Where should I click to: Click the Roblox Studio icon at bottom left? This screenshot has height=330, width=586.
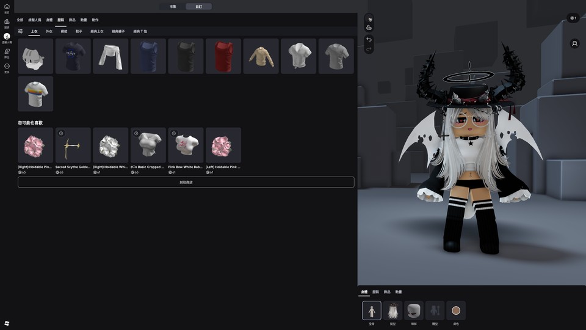[7, 323]
